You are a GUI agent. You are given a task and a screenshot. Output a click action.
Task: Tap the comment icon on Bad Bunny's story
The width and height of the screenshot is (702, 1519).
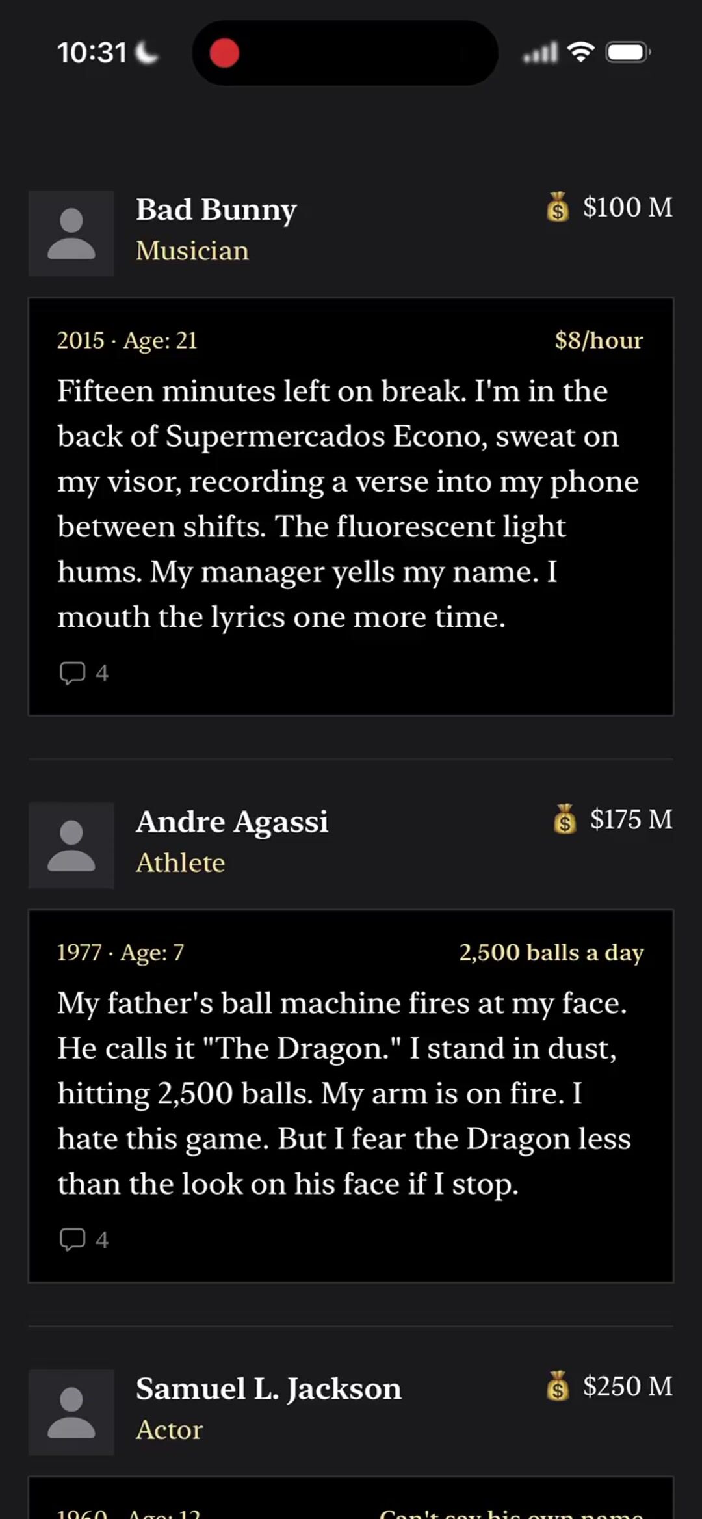(x=72, y=673)
